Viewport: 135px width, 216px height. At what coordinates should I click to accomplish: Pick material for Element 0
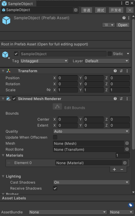125,163
